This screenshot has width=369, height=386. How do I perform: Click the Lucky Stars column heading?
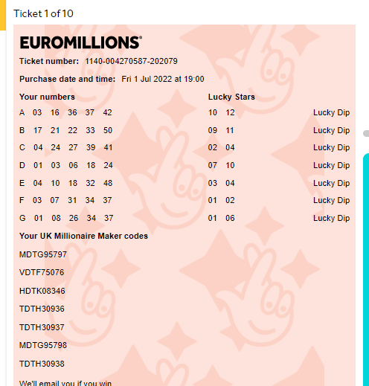tap(231, 97)
